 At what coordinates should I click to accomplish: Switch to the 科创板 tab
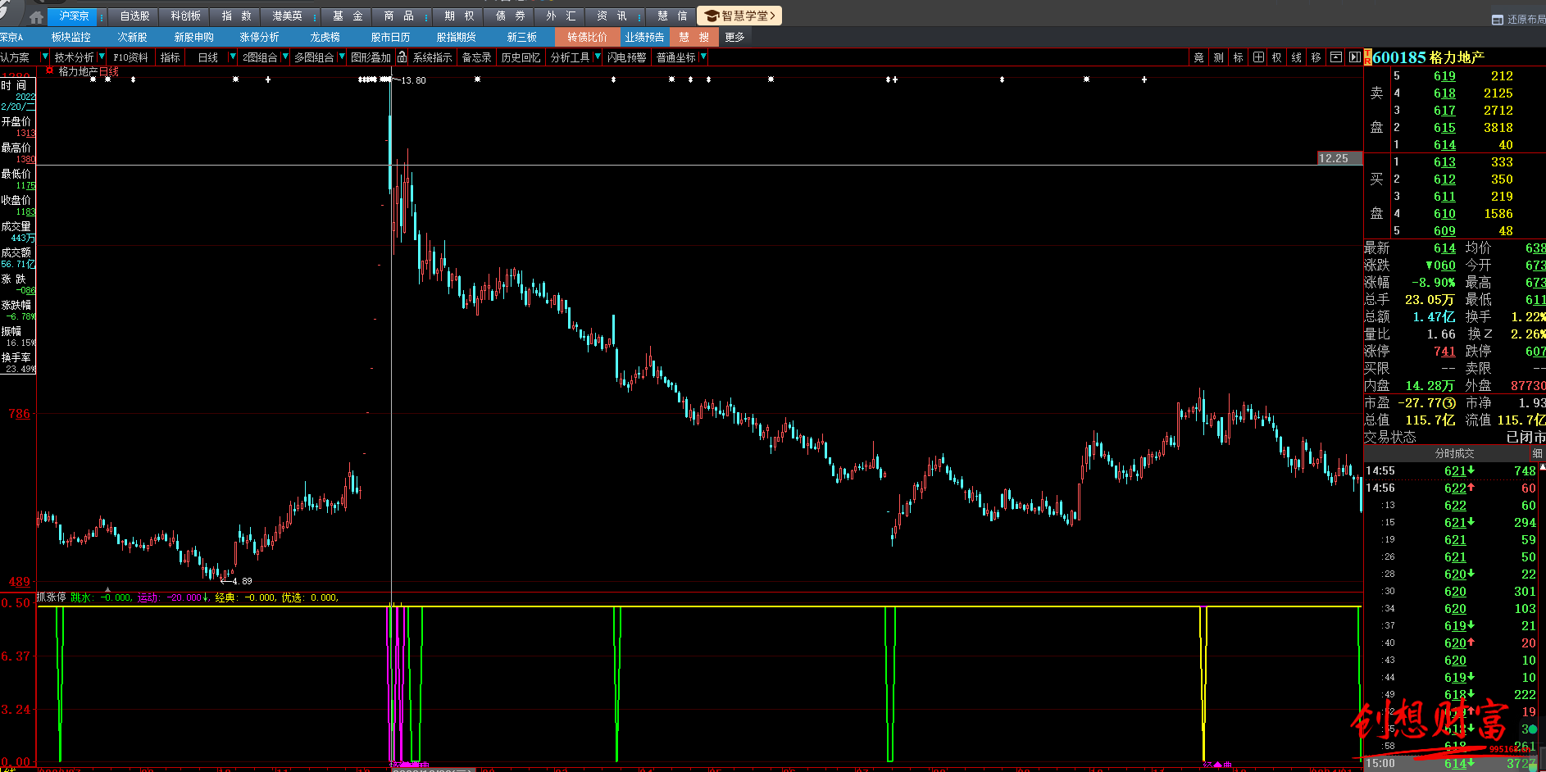point(186,16)
